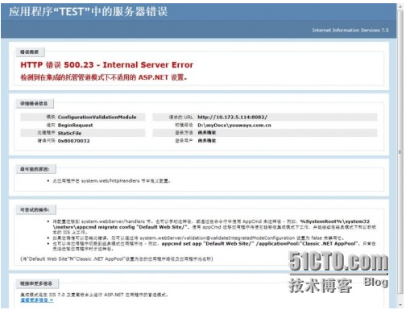Click the error code 0x80070032
406x314 pixels.
point(74,141)
